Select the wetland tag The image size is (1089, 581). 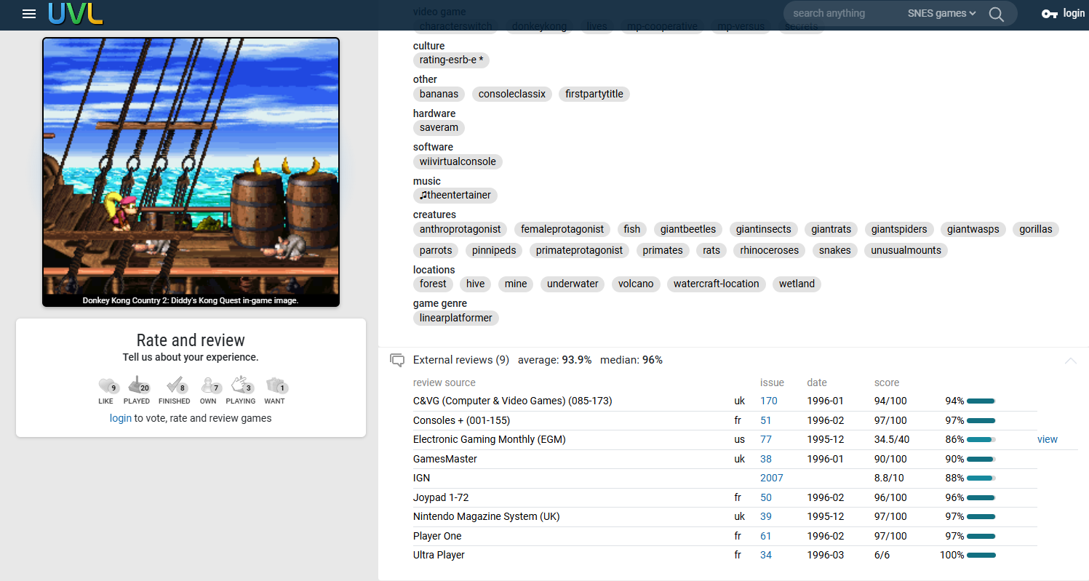point(797,284)
